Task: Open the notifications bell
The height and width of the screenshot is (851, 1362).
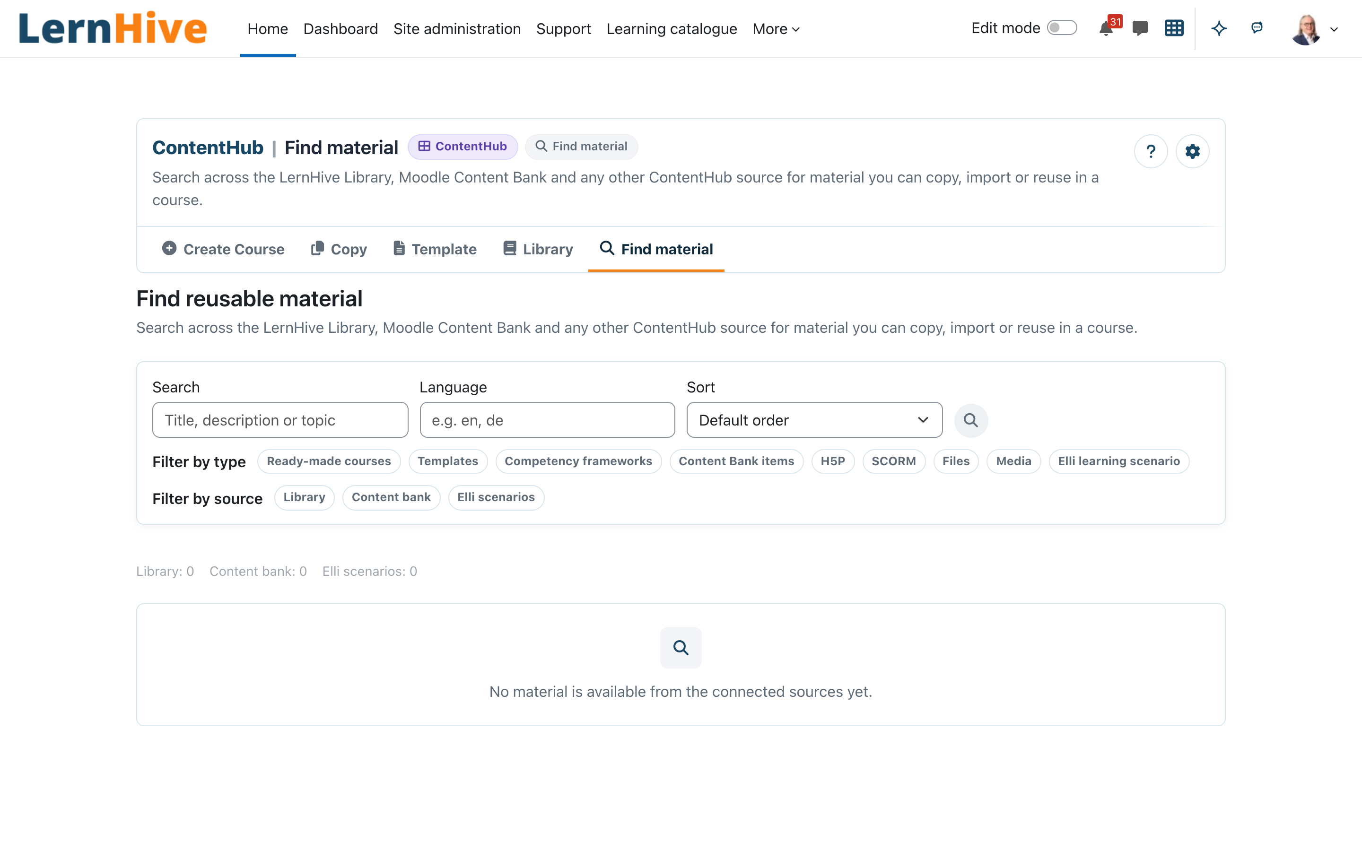Action: [1106, 28]
